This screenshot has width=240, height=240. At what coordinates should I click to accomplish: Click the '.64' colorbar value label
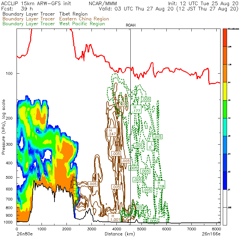click(x=229, y=82)
